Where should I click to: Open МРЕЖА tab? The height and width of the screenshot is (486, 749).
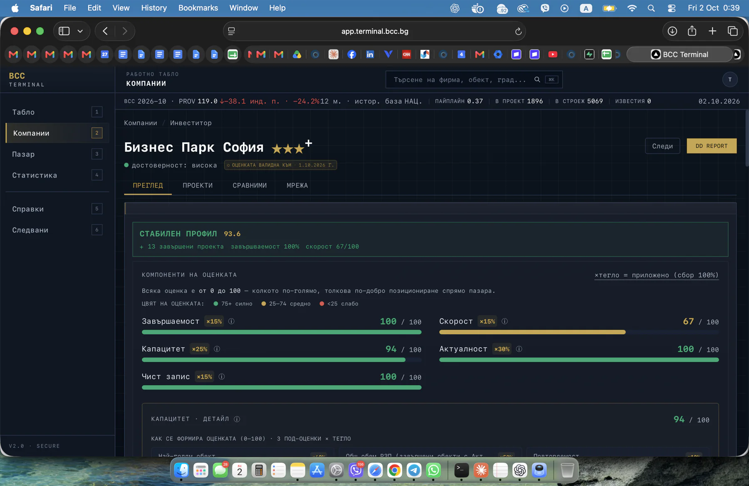297,185
